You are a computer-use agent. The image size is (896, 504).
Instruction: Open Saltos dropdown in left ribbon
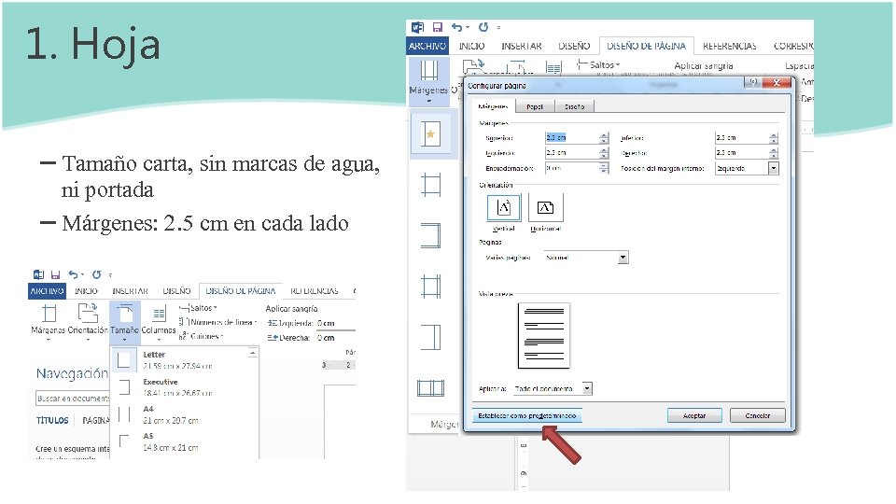click(x=199, y=308)
